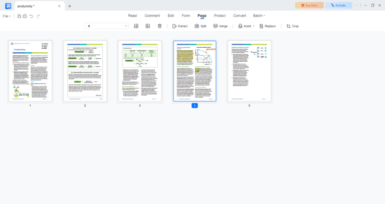Open a new tab with plus
Viewport: 385px width, 204px height.
(70, 6)
